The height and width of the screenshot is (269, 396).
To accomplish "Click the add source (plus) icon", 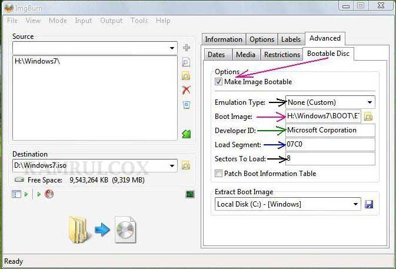I will [187, 48].
